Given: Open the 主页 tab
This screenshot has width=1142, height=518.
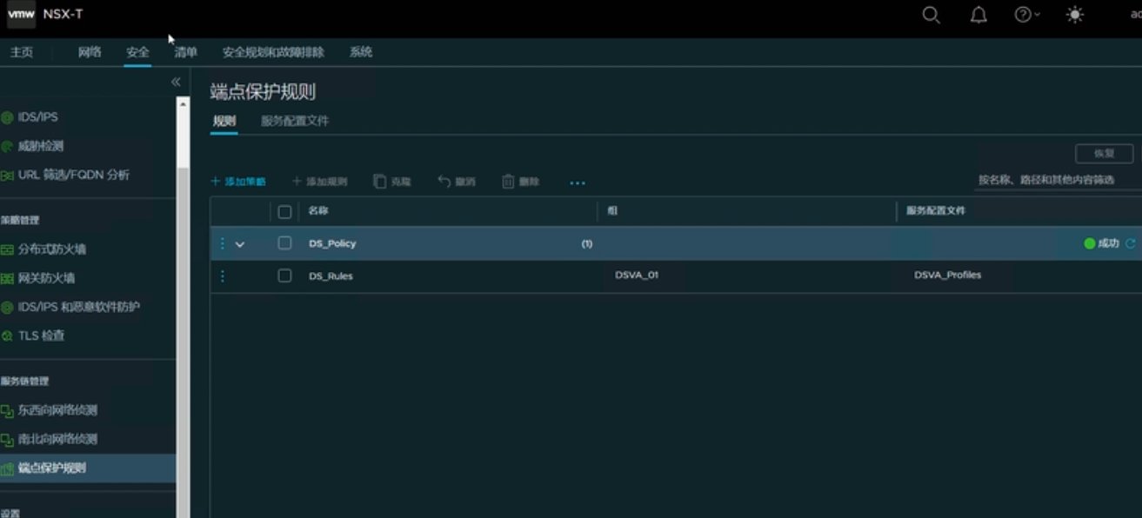Looking at the screenshot, I should coord(22,52).
